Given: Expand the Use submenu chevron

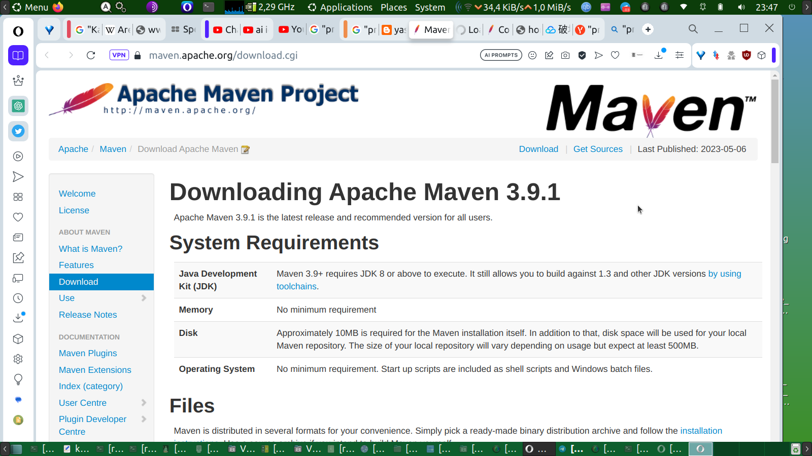Looking at the screenshot, I should click(144, 298).
